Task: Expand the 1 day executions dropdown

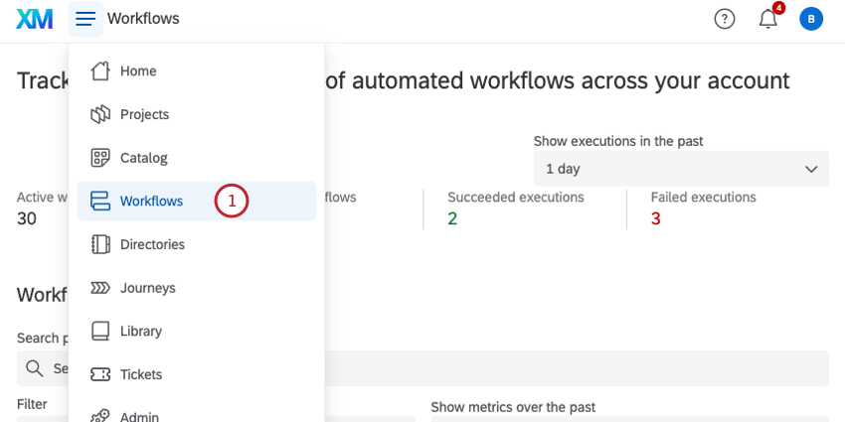Action: [681, 169]
